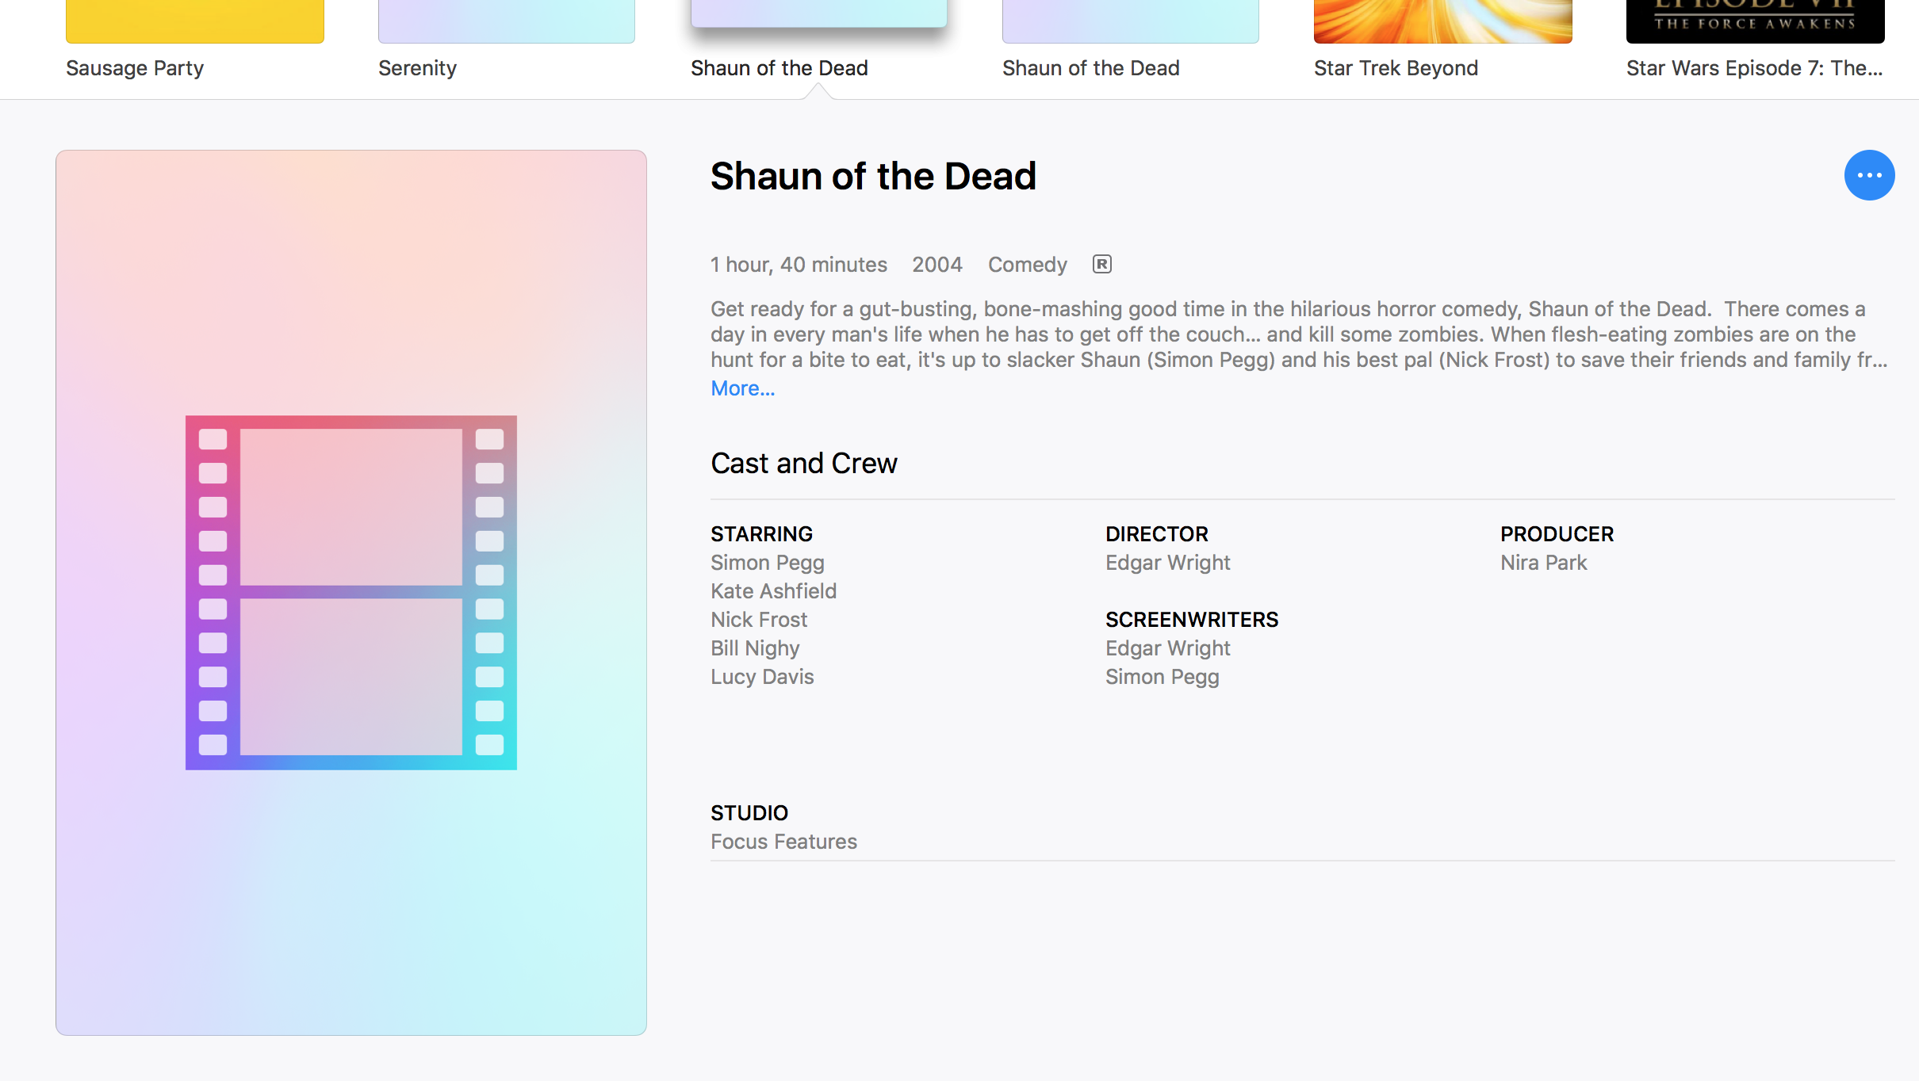Image resolution: width=1919 pixels, height=1081 pixels.
Task: Select the Sausage Party movie thumbnail
Action: [x=194, y=21]
